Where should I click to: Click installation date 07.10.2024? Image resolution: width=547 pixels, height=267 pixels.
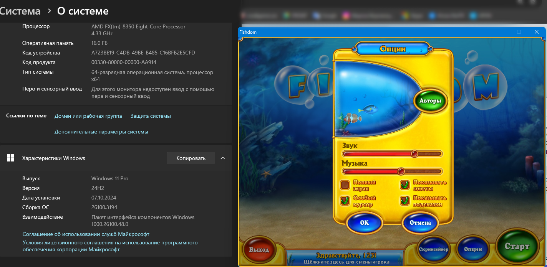tap(104, 198)
